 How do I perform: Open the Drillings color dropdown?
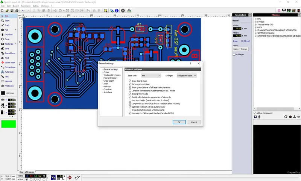click(186, 76)
